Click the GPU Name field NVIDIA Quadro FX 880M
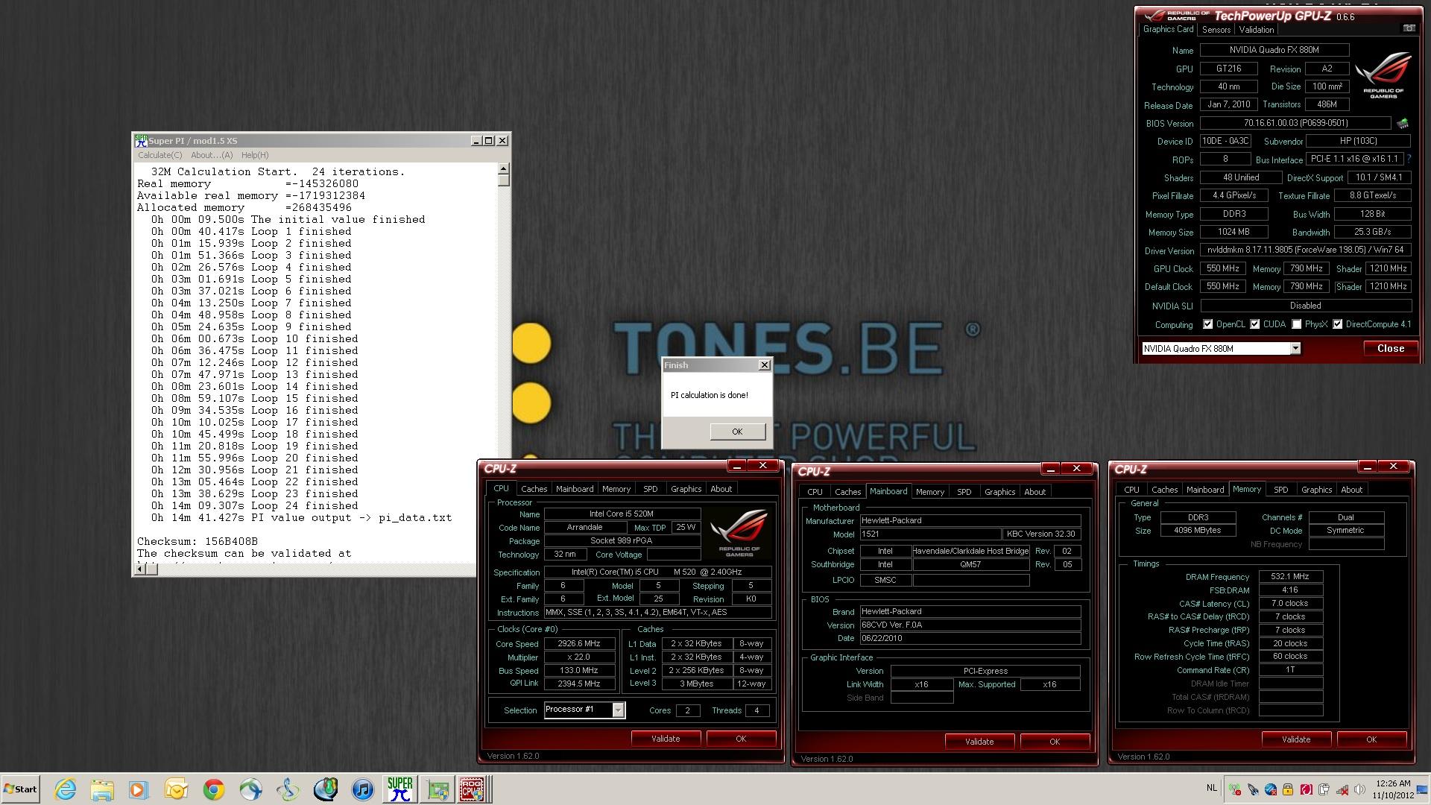 1274,50
